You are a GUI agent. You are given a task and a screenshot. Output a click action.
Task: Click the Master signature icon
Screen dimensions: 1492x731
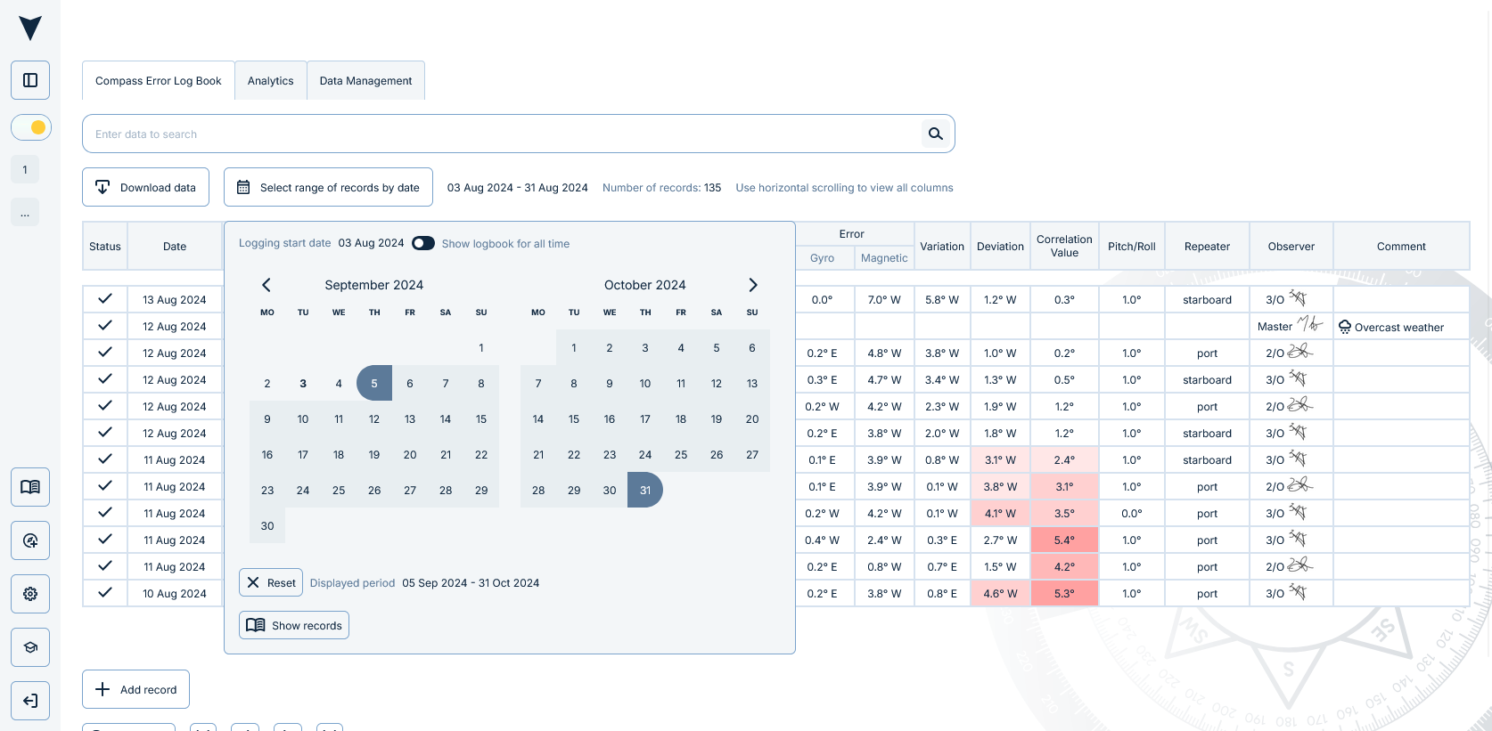point(1308,324)
